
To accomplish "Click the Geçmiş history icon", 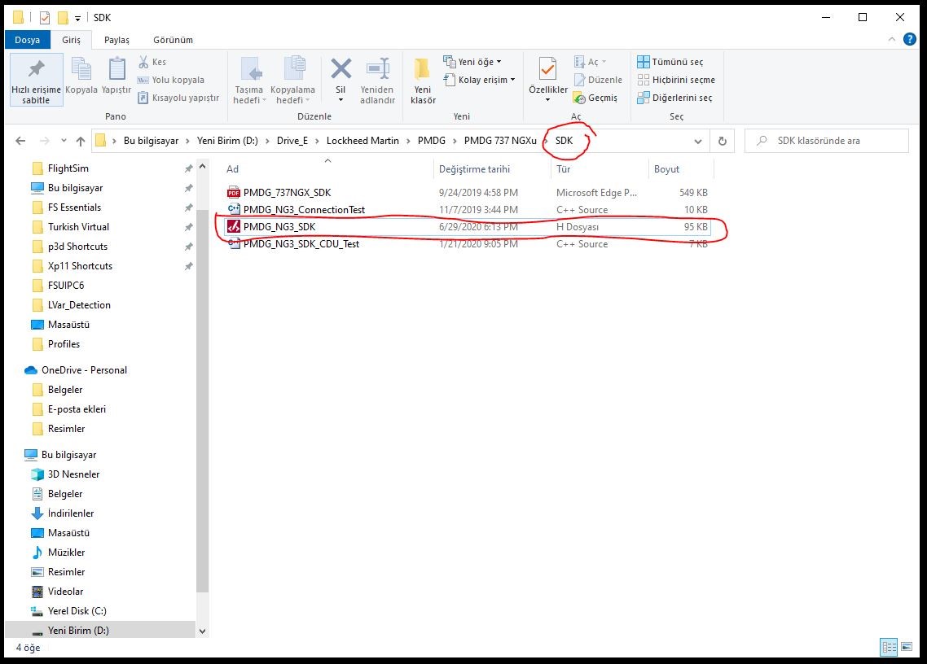I will [579, 98].
